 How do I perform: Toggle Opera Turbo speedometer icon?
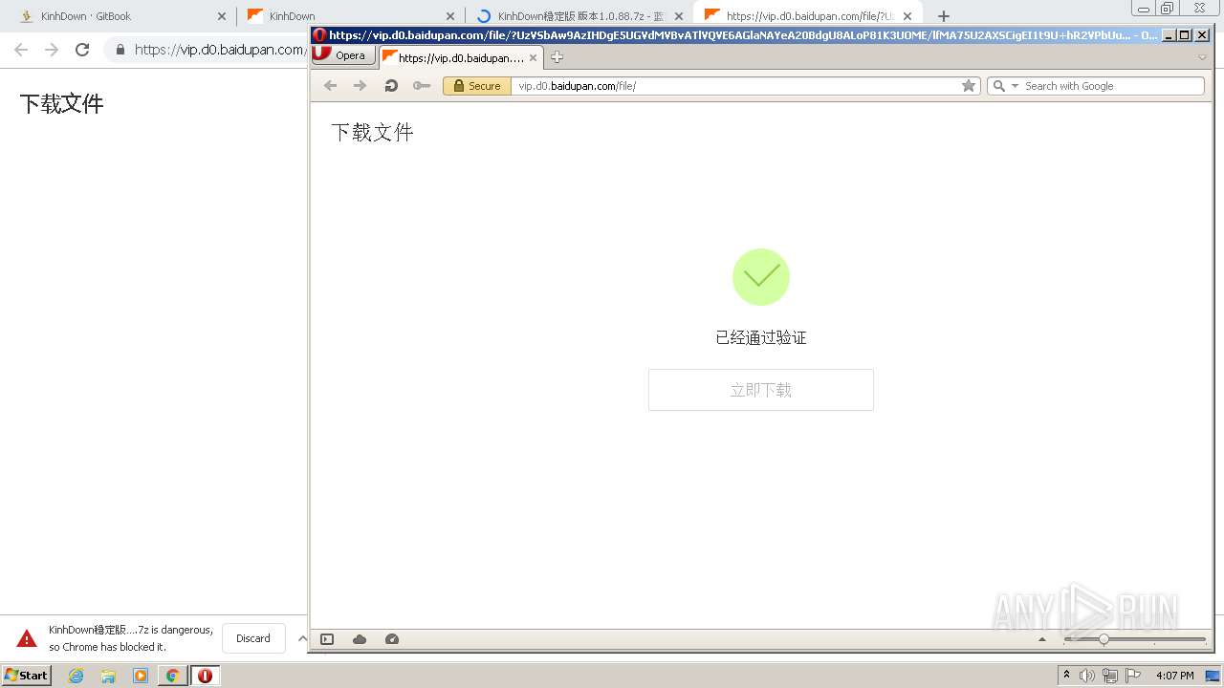tap(392, 639)
